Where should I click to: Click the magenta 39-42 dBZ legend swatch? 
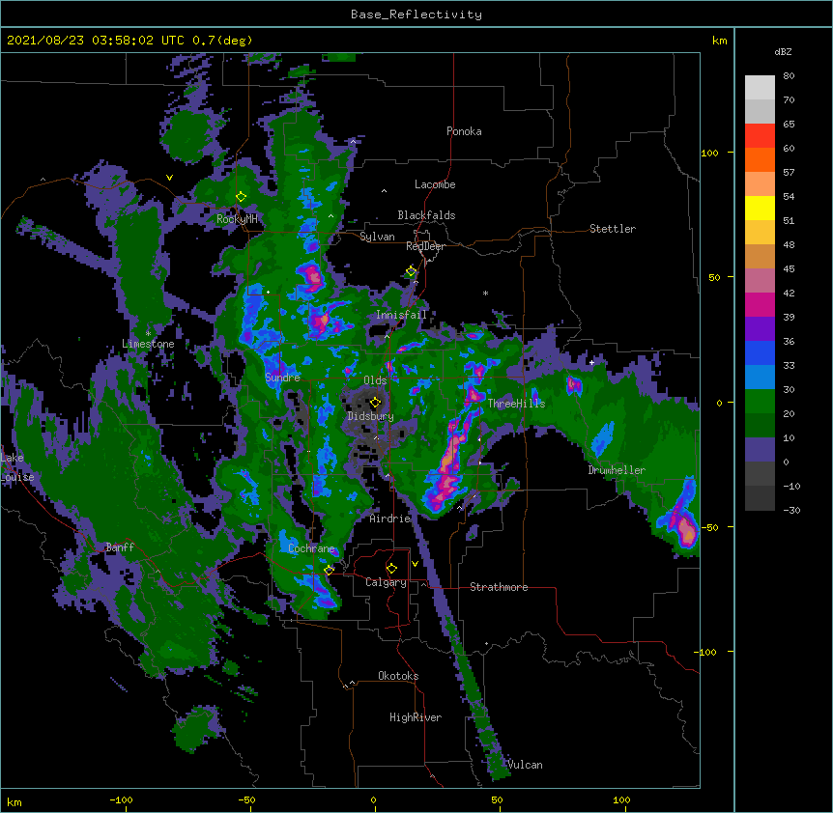[760, 305]
